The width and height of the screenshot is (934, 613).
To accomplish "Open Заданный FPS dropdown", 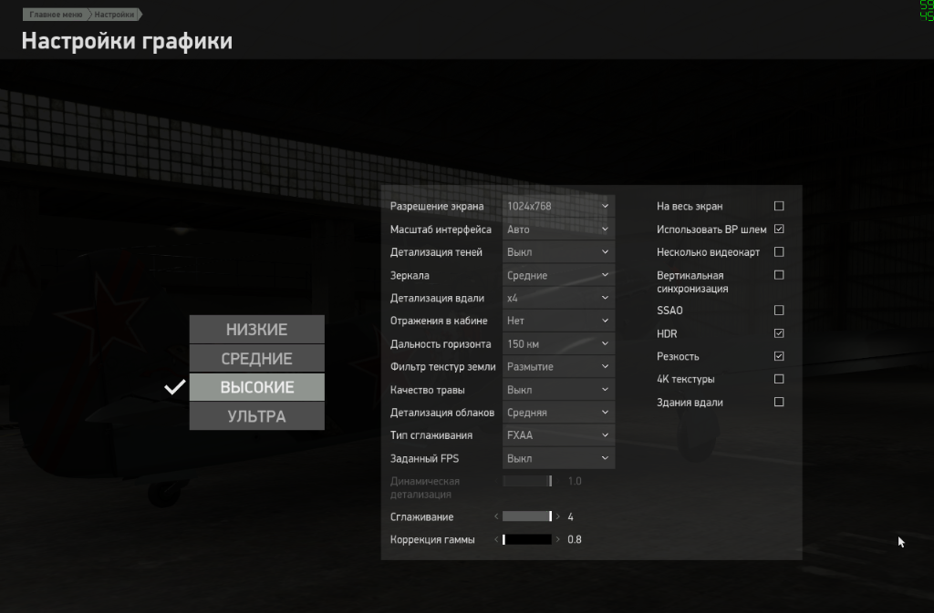I will pos(558,458).
